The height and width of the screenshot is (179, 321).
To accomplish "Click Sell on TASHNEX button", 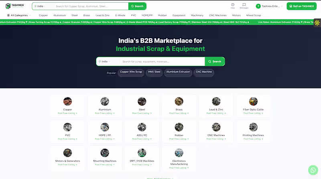I will 302,6.
